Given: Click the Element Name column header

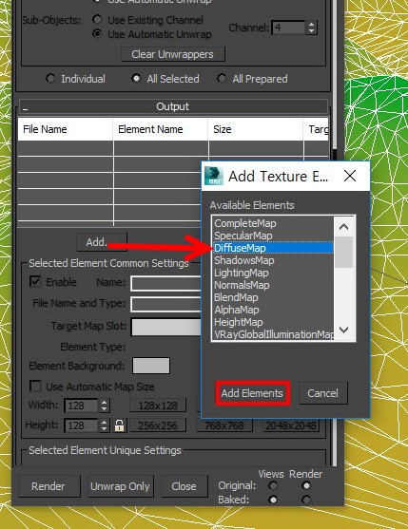Looking at the screenshot, I should click(161, 129).
